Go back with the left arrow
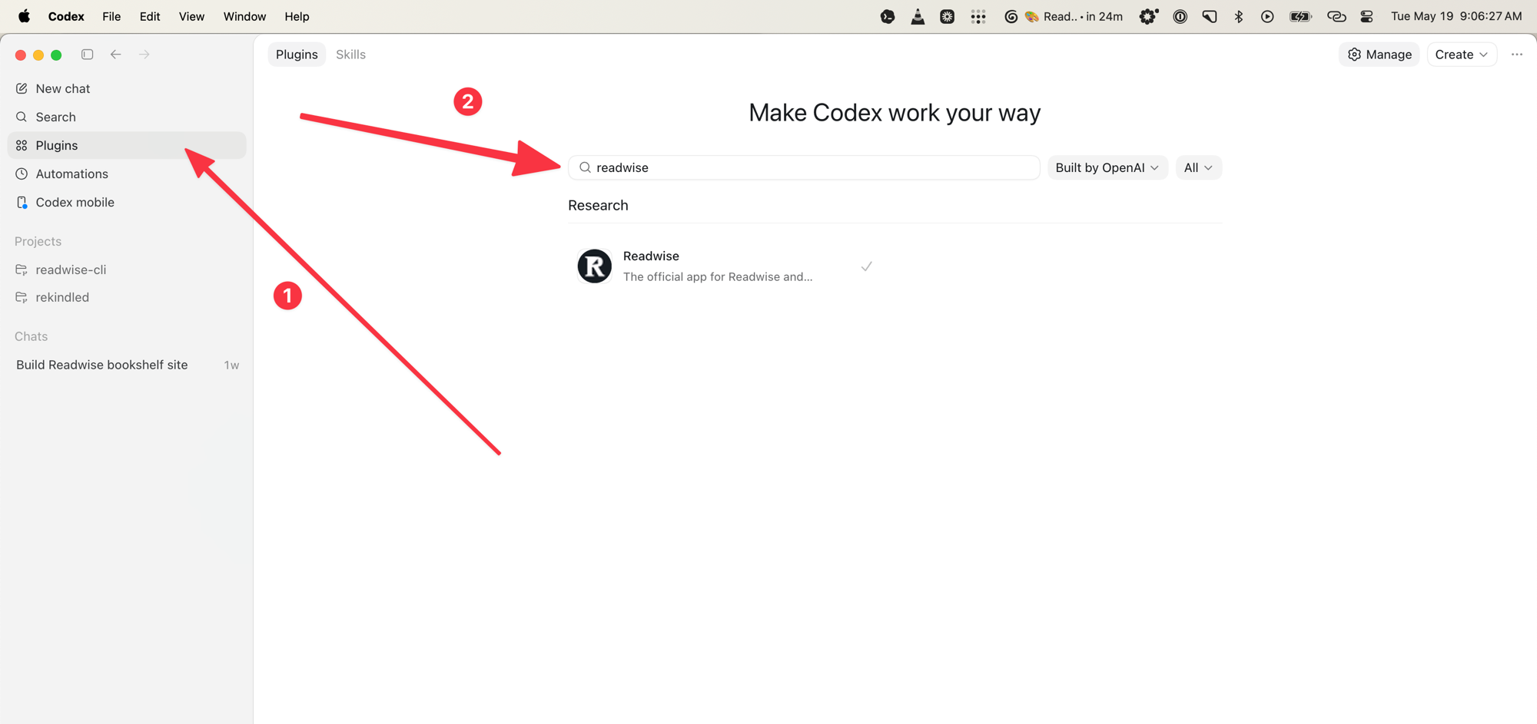Image resolution: width=1537 pixels, height=724 pixels. click(116, 55)
